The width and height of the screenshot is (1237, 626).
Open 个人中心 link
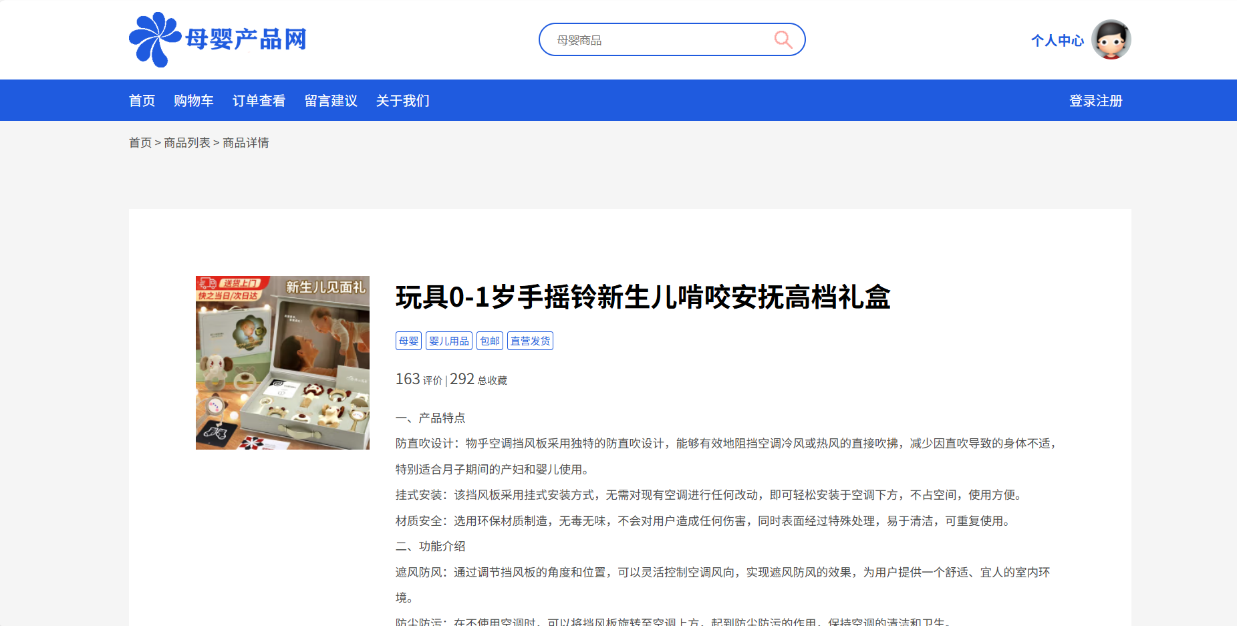pyautogui.click(x=1057, y=41)
